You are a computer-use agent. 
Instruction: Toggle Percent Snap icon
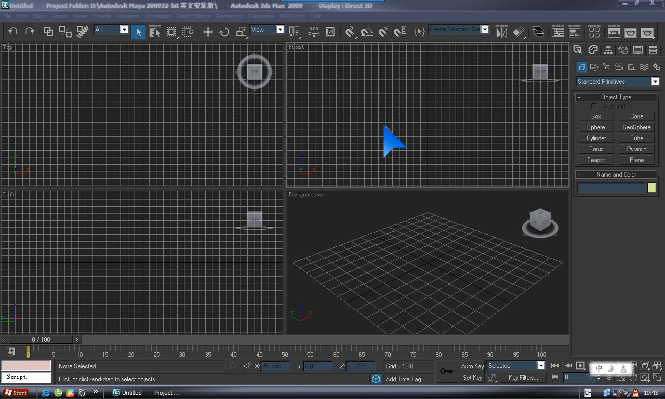tap(383, 32)
